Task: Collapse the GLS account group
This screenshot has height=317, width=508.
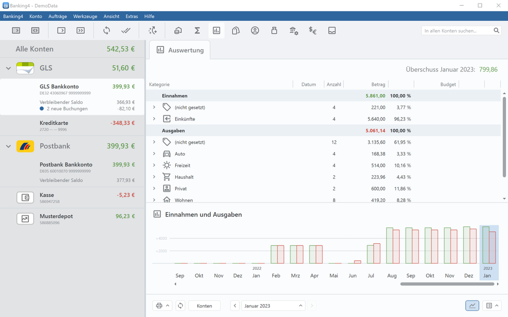Action: 8,68
